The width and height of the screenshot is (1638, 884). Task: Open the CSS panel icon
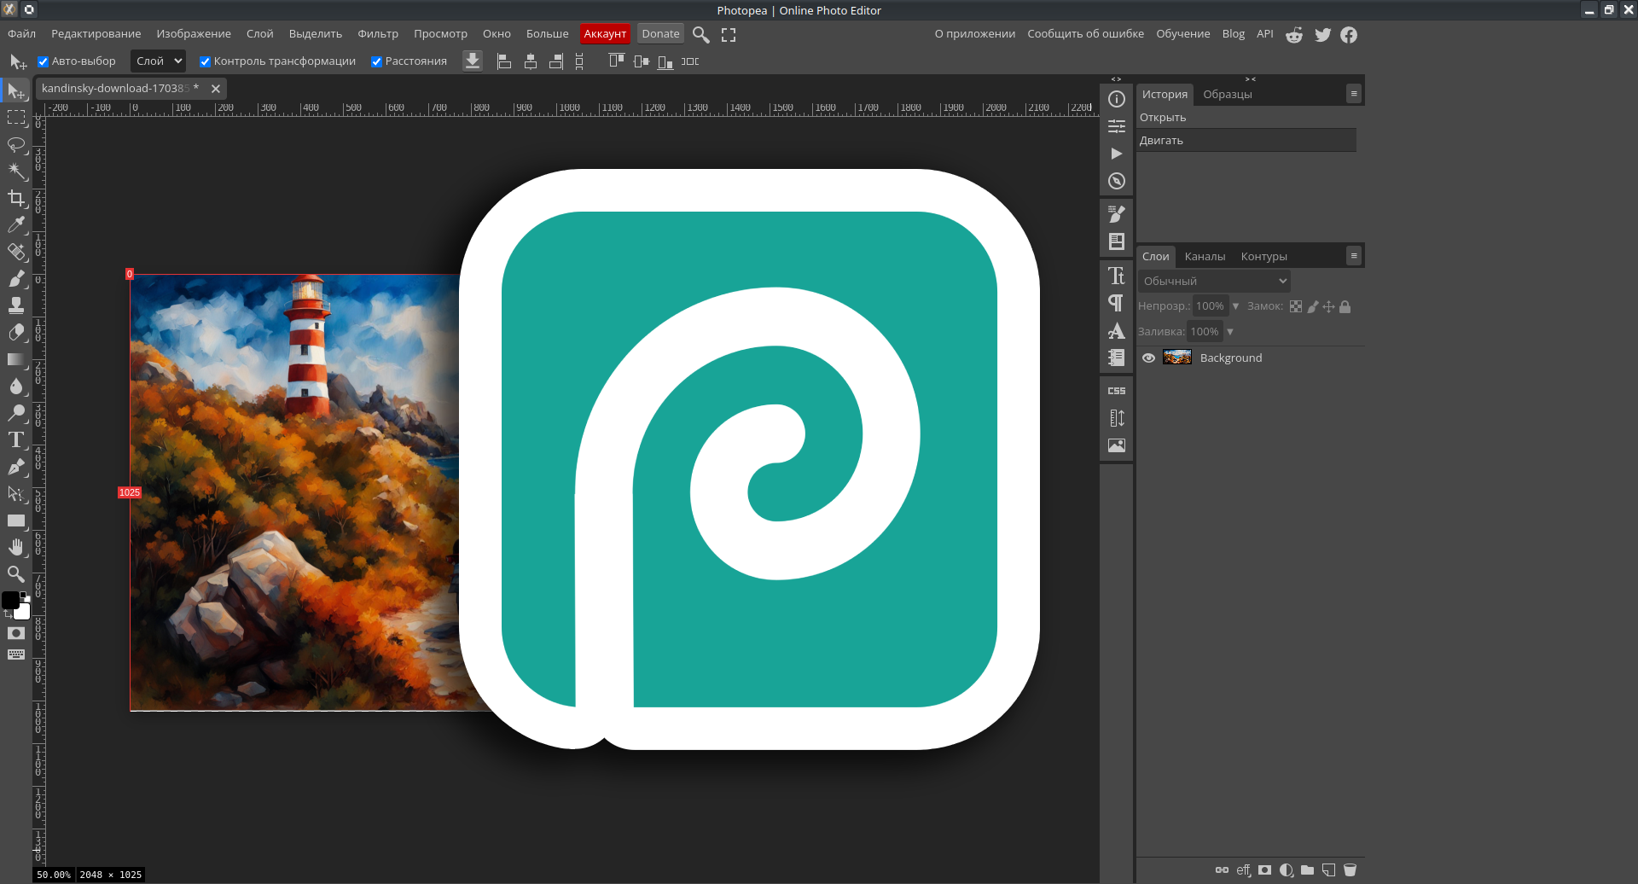pos(1116,391)
